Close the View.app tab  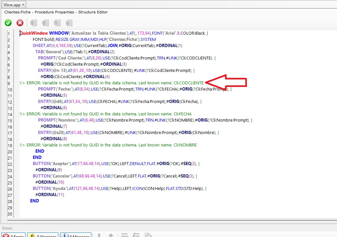tap(23, 5)
